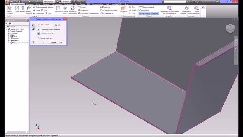This screenshot has width=243, height=137.
Task: Switch to Эскиз ribbon tab
Action: point(38,4)
